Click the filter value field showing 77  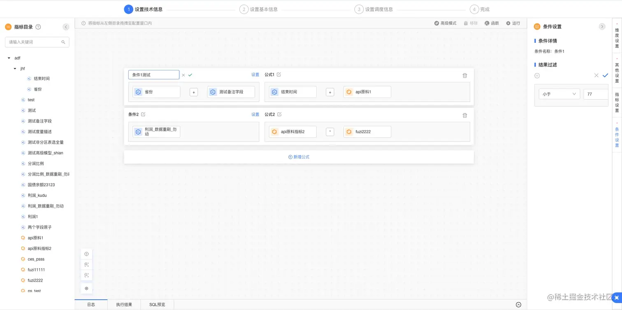[x=596, y=94]
